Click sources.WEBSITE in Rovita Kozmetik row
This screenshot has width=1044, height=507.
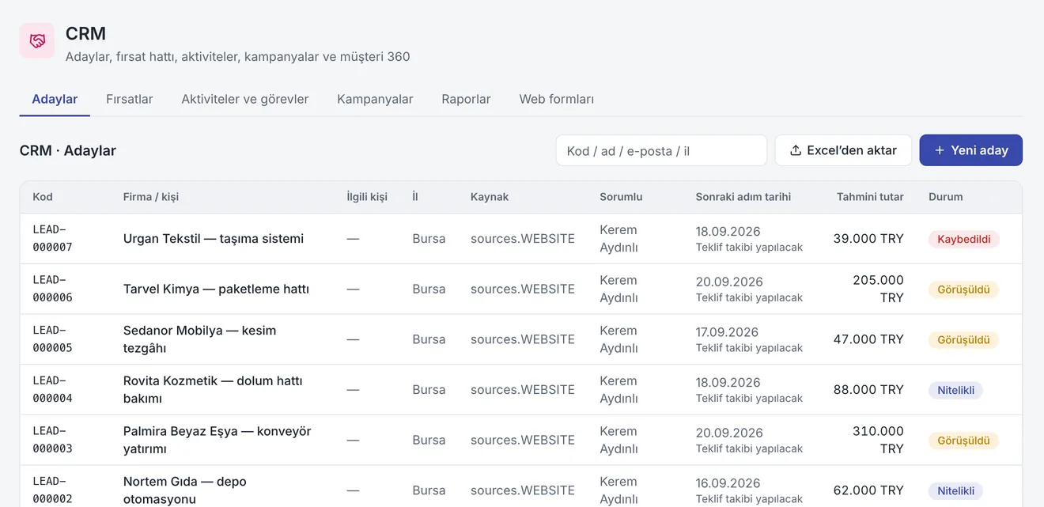pos(523,390)
